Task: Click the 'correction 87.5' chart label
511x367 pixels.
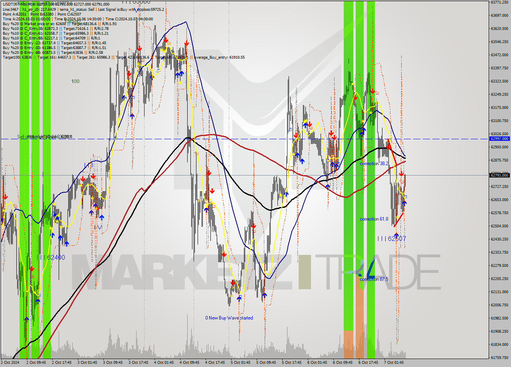Action: pos(374,279)
